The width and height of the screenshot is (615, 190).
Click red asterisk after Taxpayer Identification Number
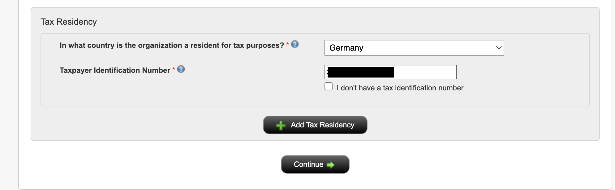point(174,69)
